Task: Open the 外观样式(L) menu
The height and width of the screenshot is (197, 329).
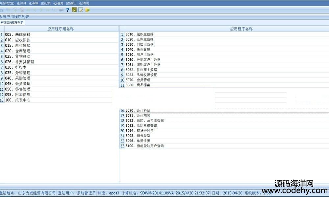Action: [7, 3]
